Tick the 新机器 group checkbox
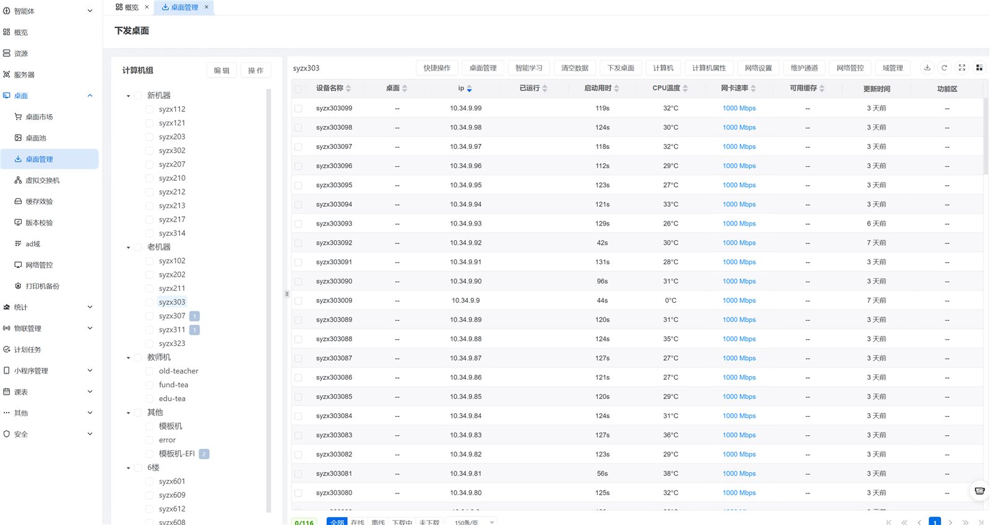Image resolution: width=990 pixels, height=525 pixels. point(138,95)
